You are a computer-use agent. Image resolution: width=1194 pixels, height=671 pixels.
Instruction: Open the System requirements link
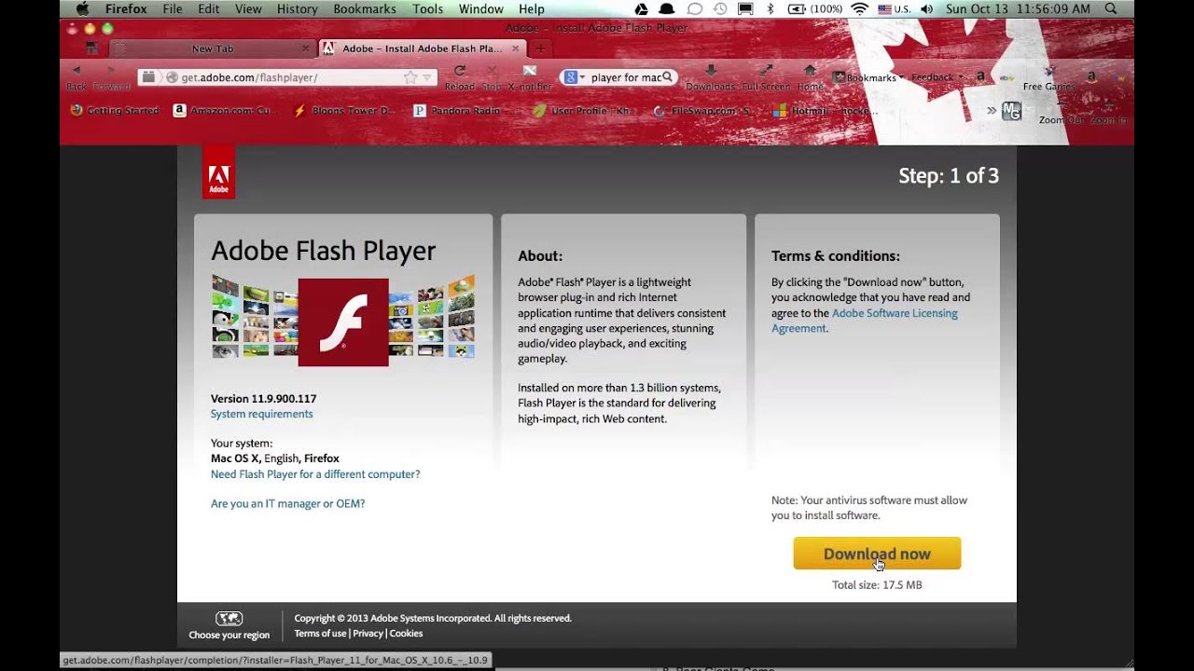[x=262, y=414]
